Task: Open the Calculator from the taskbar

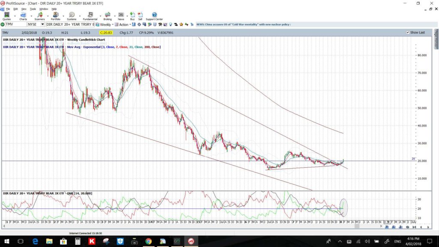Action: coord(78,241)
